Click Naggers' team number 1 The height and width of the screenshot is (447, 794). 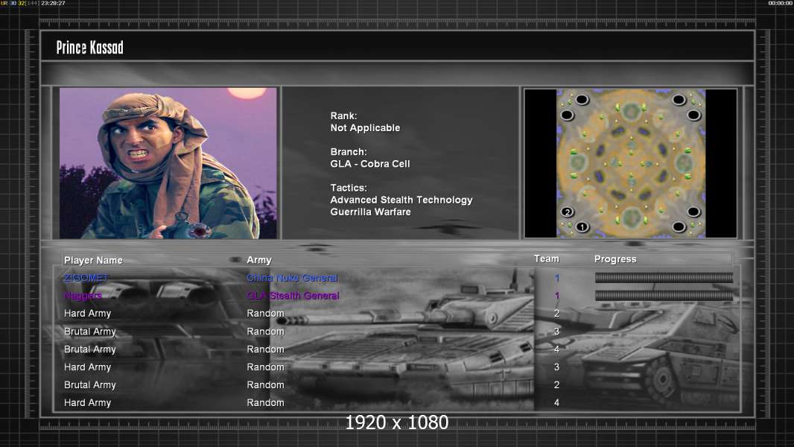(557, 296)
